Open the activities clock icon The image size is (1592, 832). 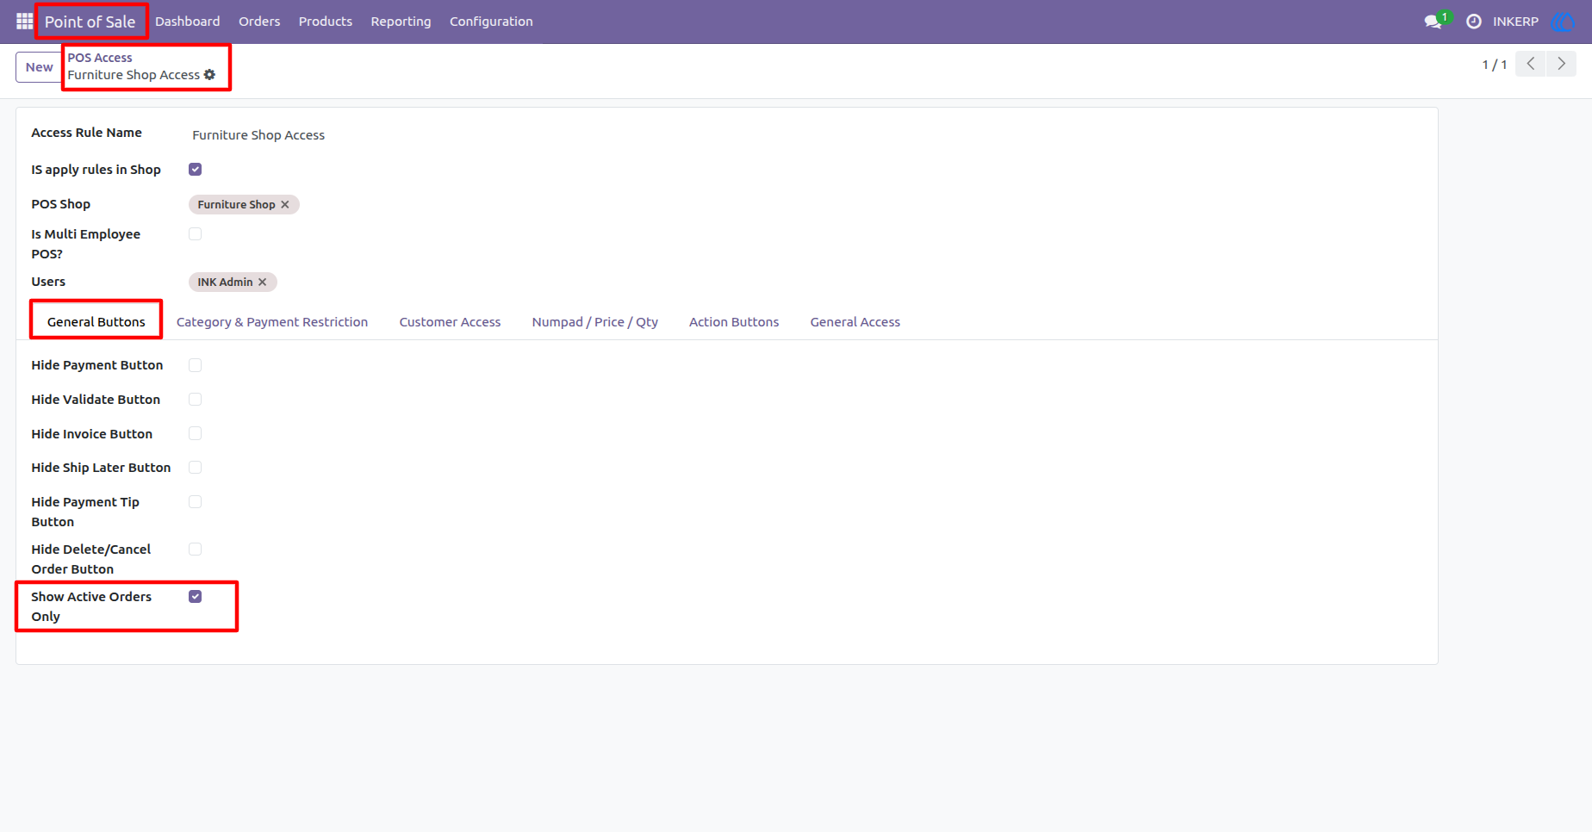[1474, 22]
